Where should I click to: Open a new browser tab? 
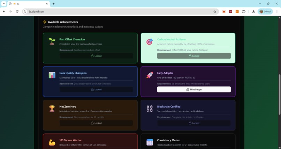point(53,3)
